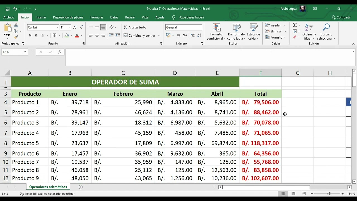This screenshot has height=201, width=357.
Task: Select the Operadores aritméticos sheet tab
Action: click(48, 187)
